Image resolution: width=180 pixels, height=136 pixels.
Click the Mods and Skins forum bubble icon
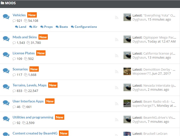pos(6,39)
